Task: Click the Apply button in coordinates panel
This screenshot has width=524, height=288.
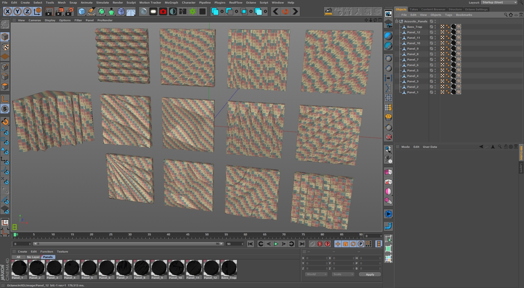Action: tap(370, 274)
